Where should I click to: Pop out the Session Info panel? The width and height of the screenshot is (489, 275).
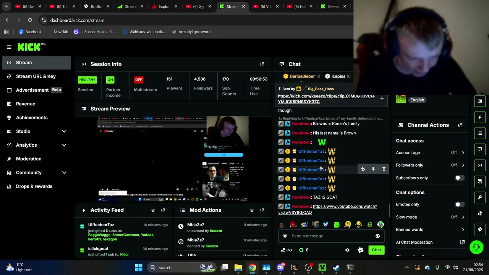pyautogui.click(x=262, y=64)
